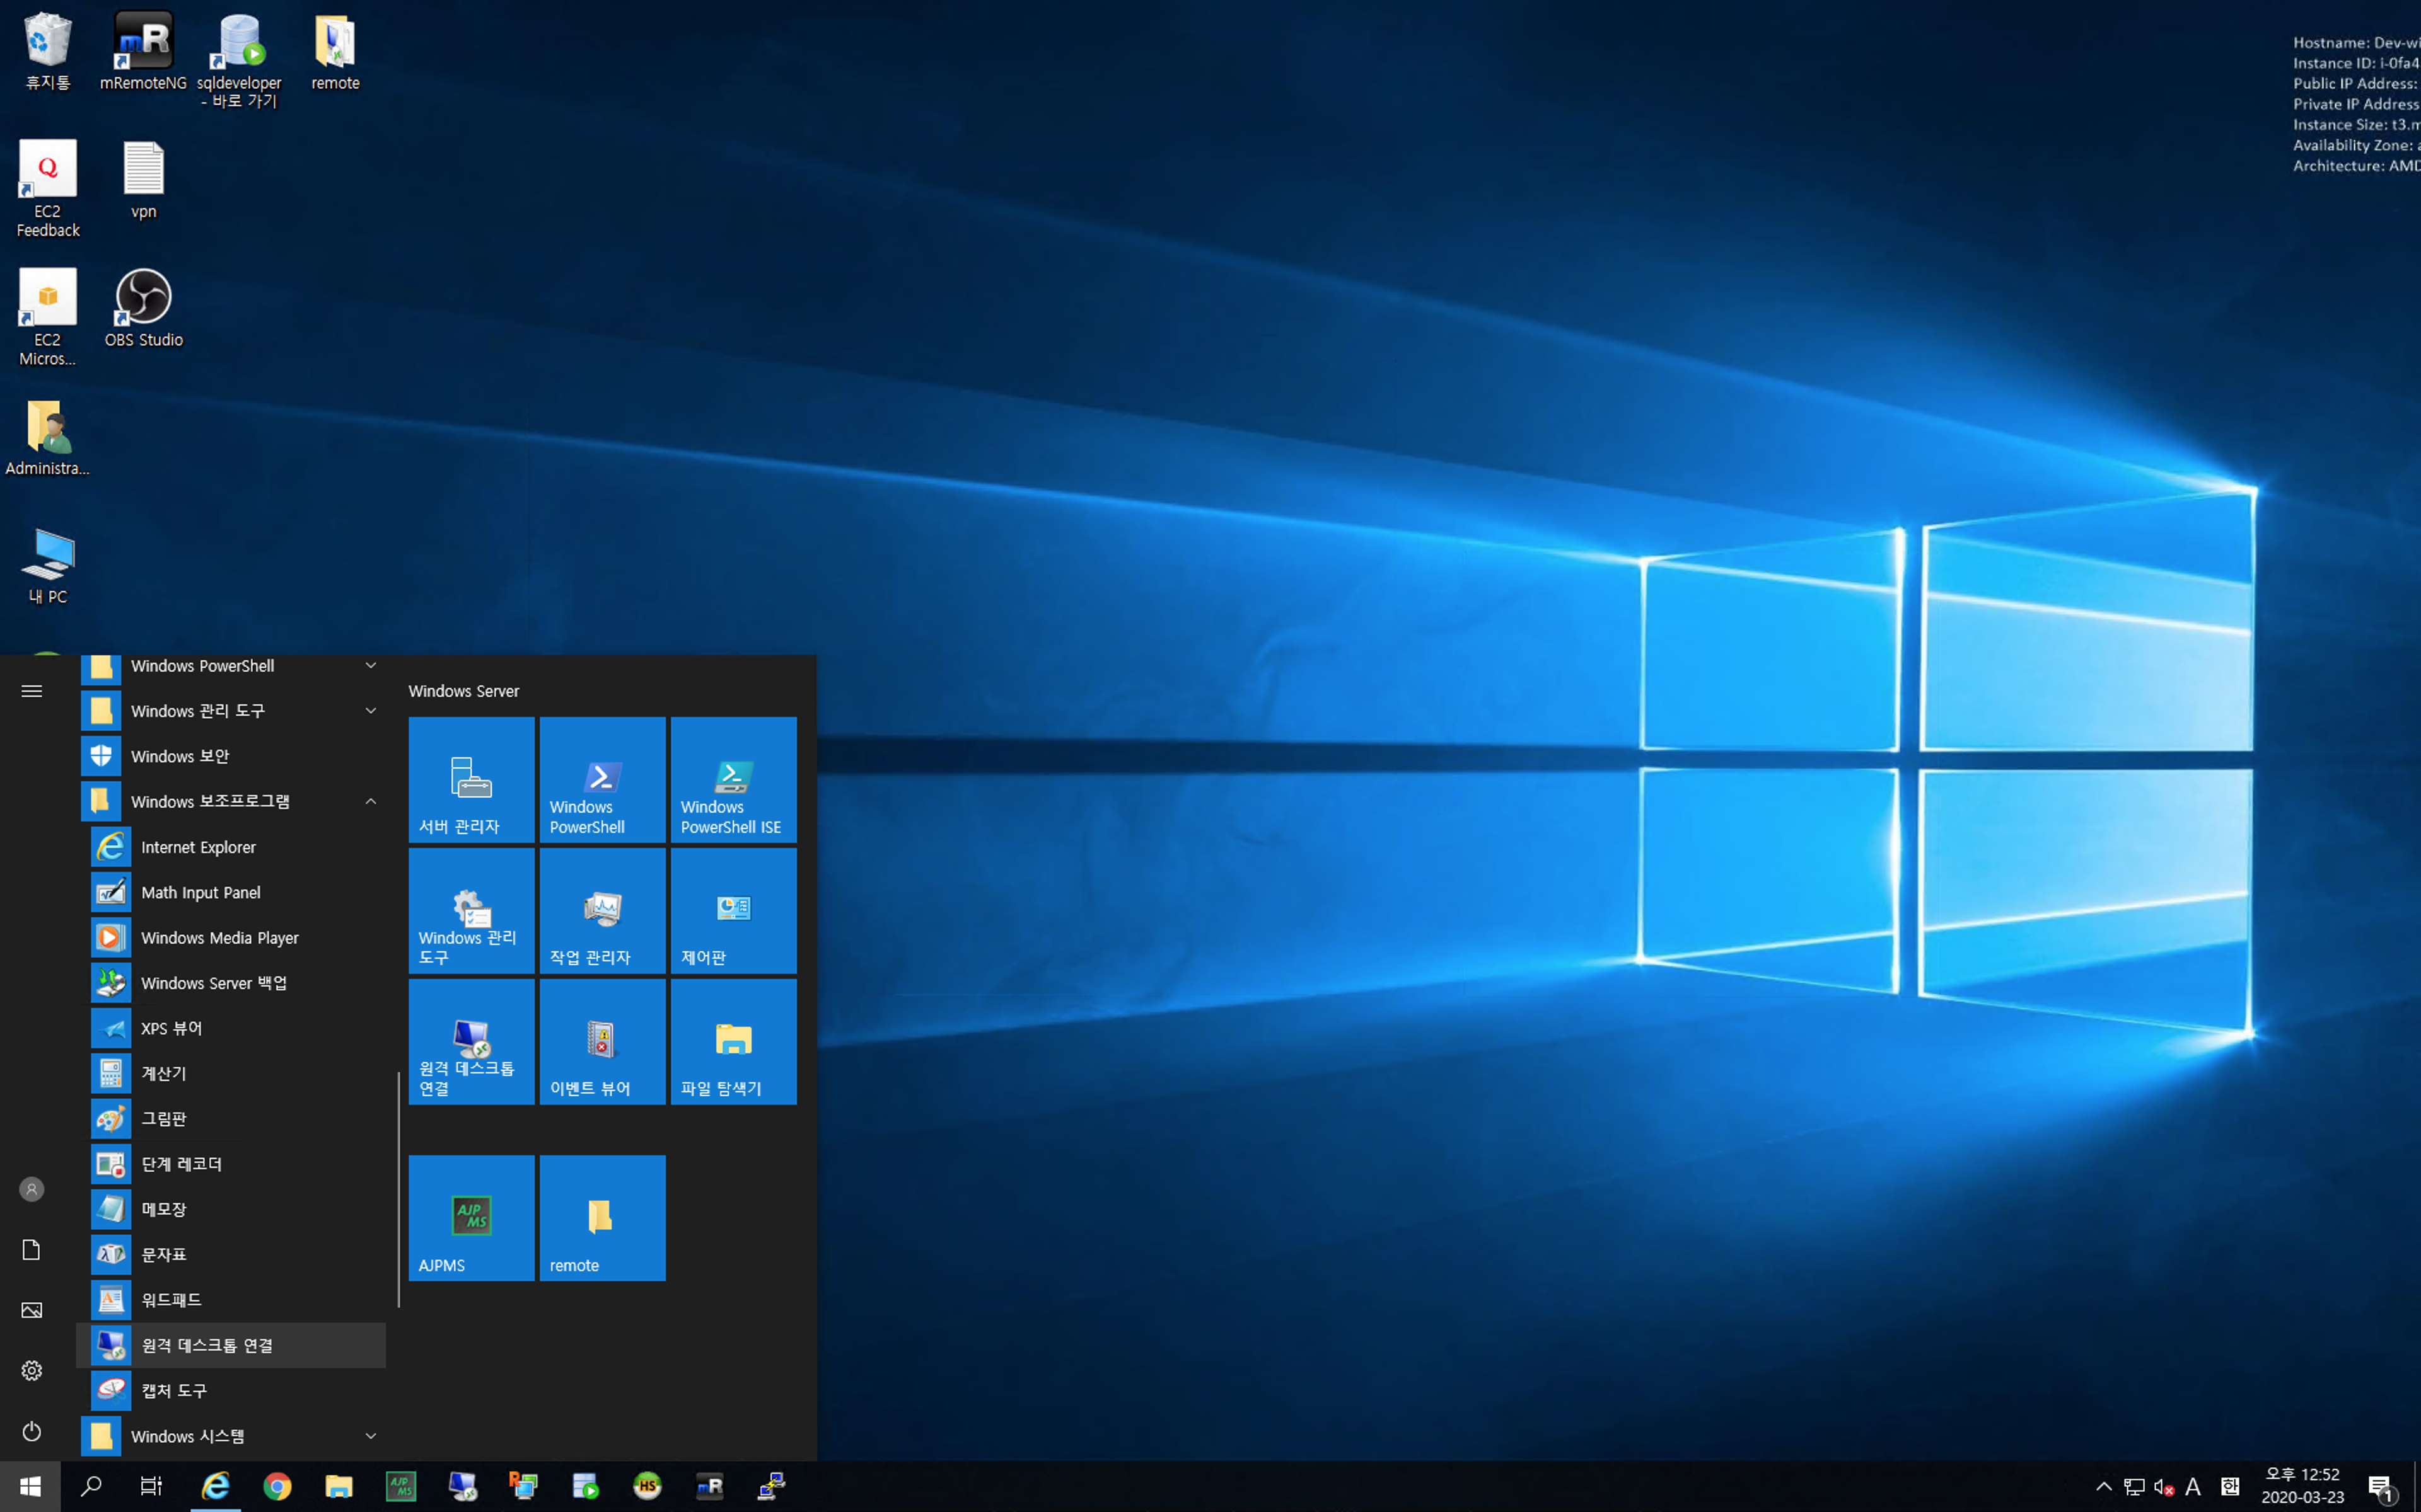Image resolution: width=2421 pixels, height=1512 pixels.
Task: Open the power options button
Action: pyautogui.click(x=32, y=1431)
